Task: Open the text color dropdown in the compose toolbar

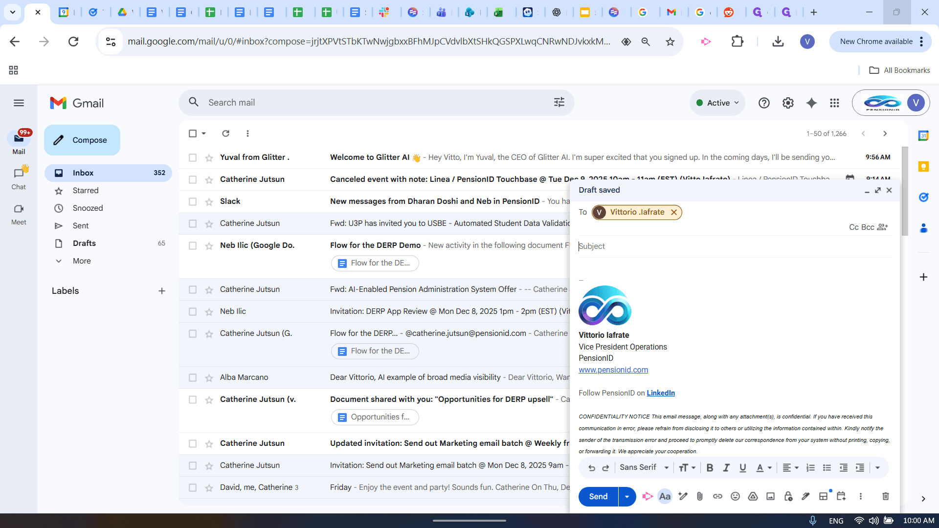Action: pos(764,468)
